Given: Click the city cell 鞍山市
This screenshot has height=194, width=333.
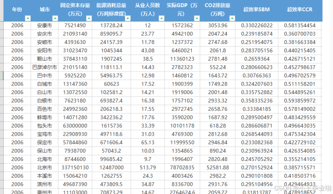Looking at the screenshot, I should click(x=45, y=59).
